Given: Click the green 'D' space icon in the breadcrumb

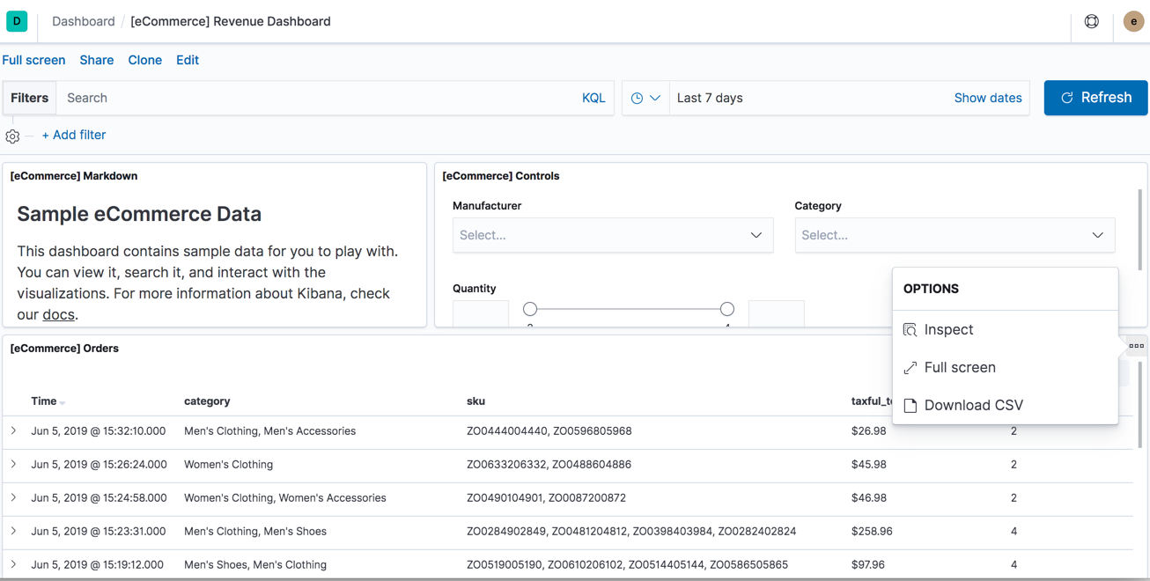Looking at the screenshot, I should pos(18,20).
